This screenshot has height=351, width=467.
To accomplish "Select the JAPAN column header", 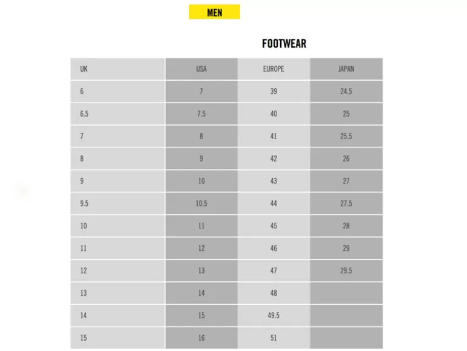I will point(346,69).
